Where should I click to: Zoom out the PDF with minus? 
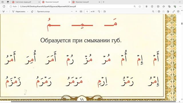pyautogui.click(x=72, y=11)
